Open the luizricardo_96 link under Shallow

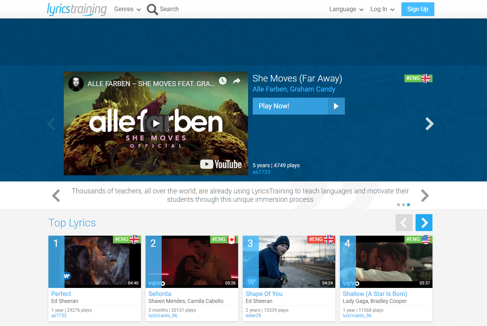coord(357,316)
